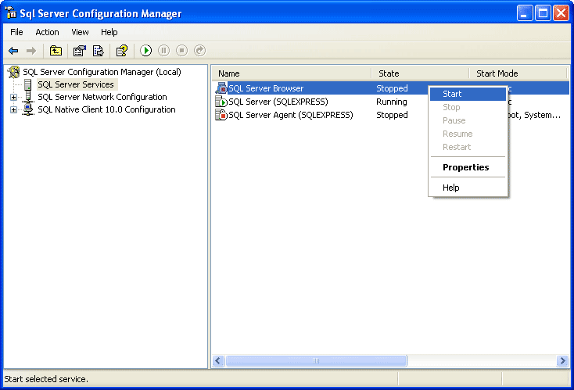Click the Help toolbar icon

coord(121,51)
